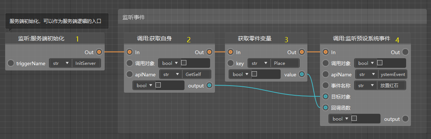Click the apiName port on 监听预设系统事件 node

pyautogui.click(x=326, y=74)
